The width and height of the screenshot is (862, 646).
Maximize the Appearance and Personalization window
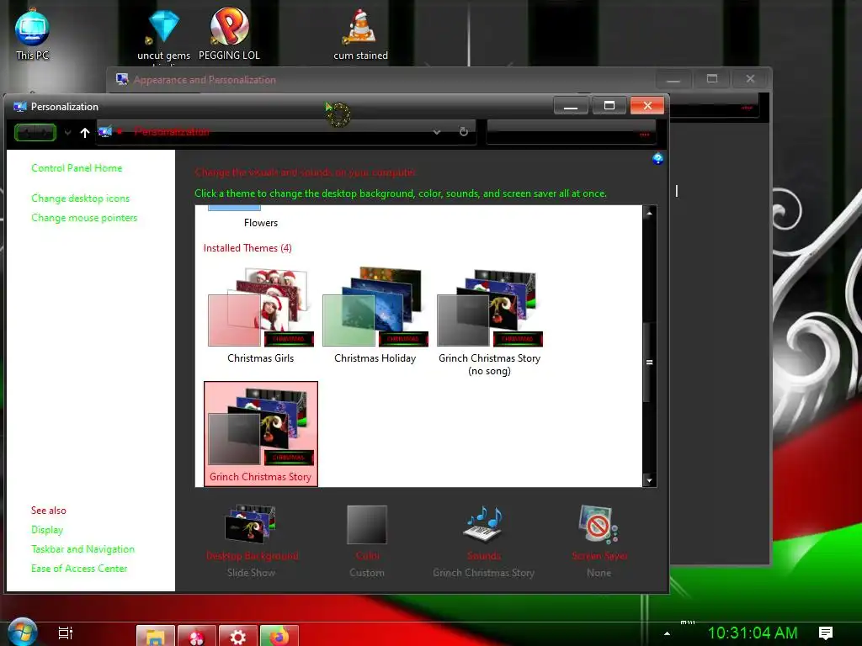pos(712,78)
